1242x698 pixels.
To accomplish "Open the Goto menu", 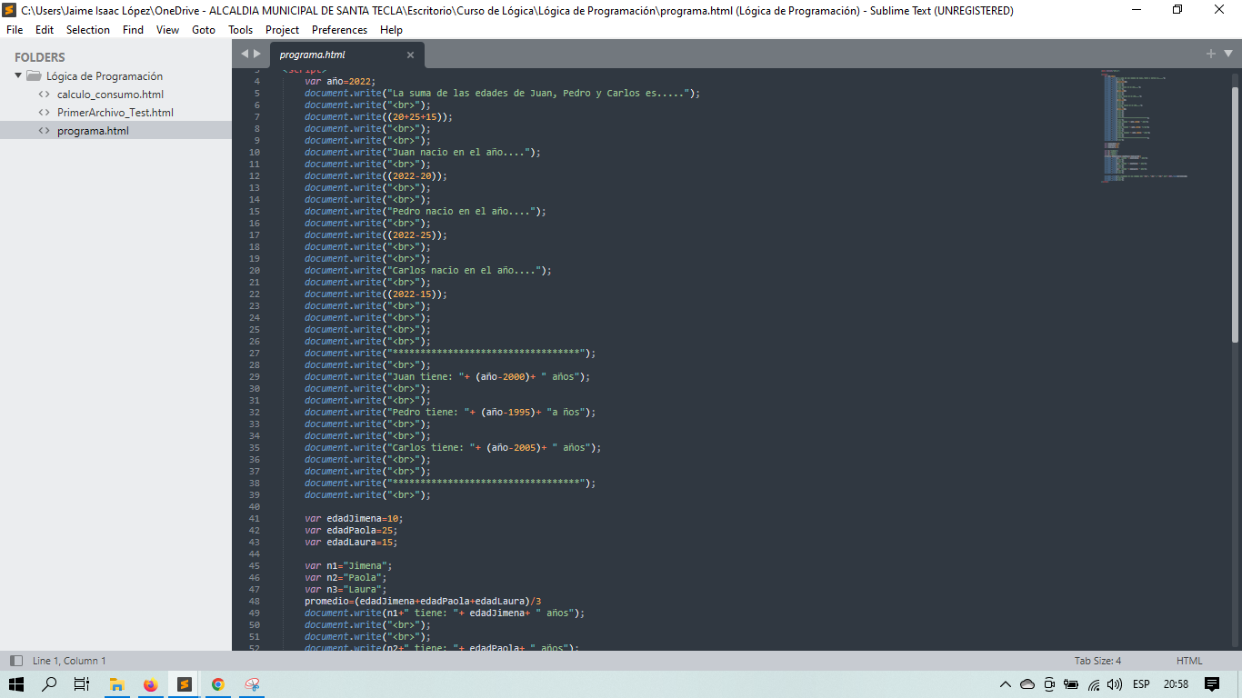I will (x=204, y=30).
